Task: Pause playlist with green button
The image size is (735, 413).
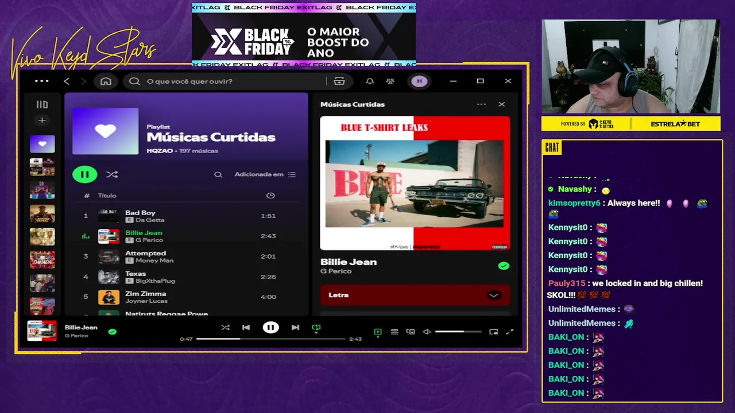Action: coord(84,174)
